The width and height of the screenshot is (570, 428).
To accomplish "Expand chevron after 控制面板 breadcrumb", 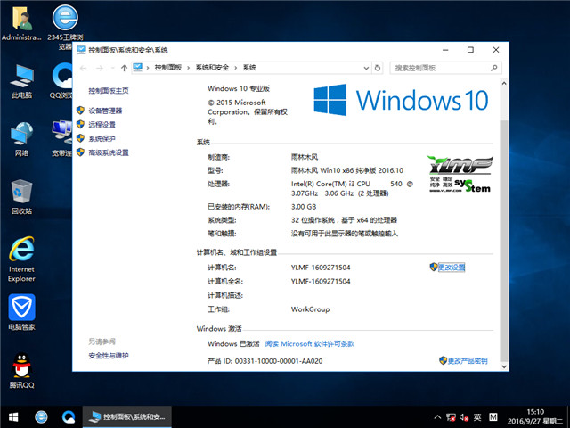I will pos(188,68).
